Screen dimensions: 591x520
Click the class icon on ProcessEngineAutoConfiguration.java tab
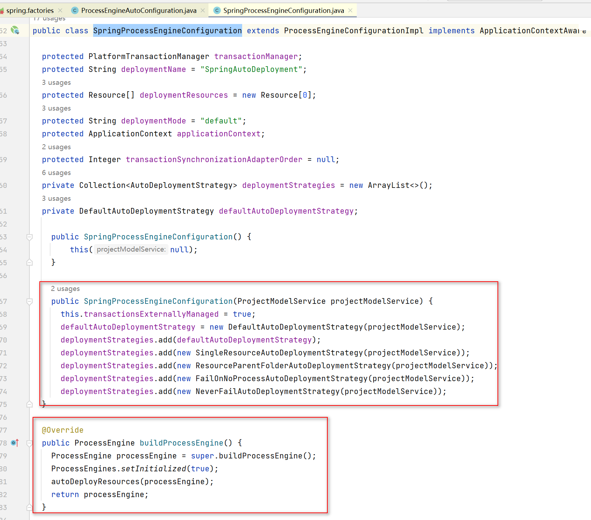point(75,10)
